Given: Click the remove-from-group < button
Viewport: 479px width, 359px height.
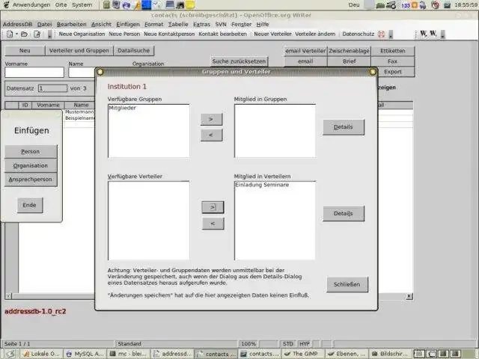Looking at the screenshot, I should pos(211,135).
